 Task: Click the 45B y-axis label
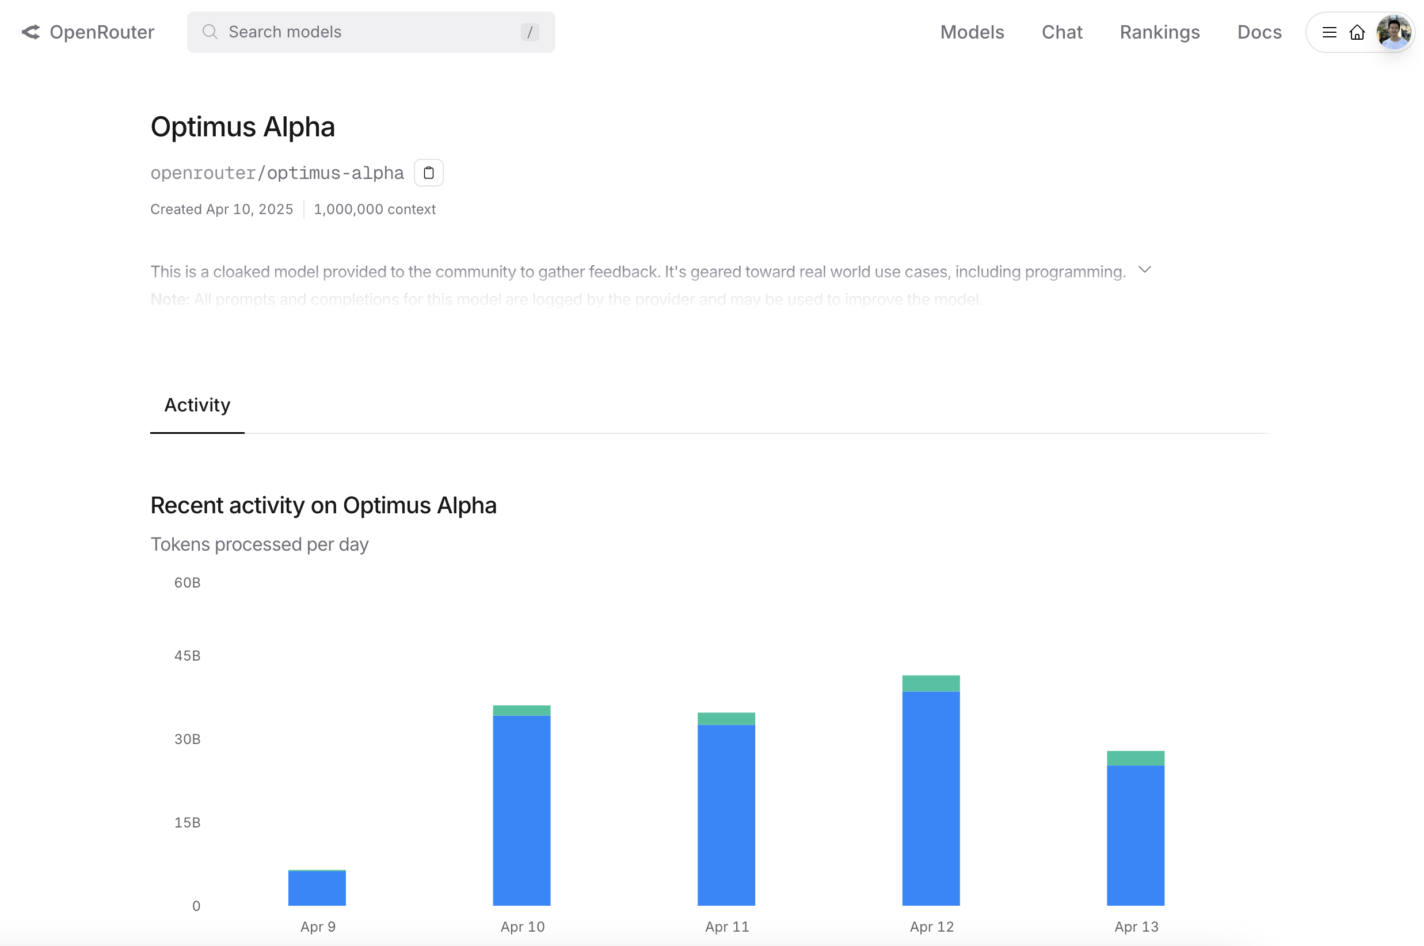point(187,656)
